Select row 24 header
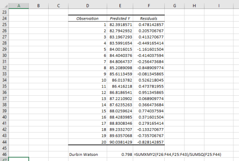This screenshot has width=239, height=161. (4, 18)
